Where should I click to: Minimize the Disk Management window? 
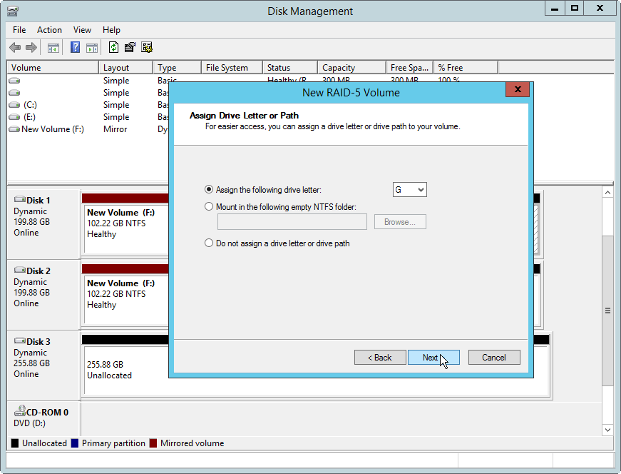coord(555,9)
